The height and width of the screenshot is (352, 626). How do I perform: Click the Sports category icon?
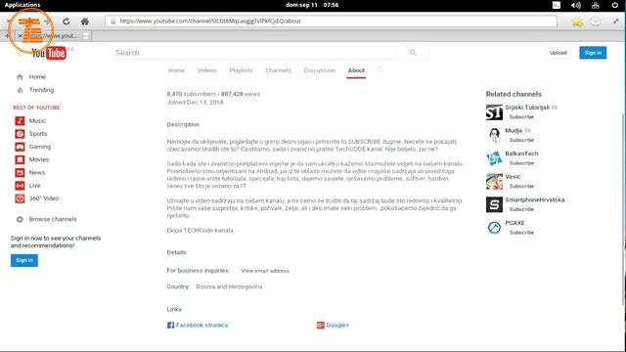[x=20, y=134]
